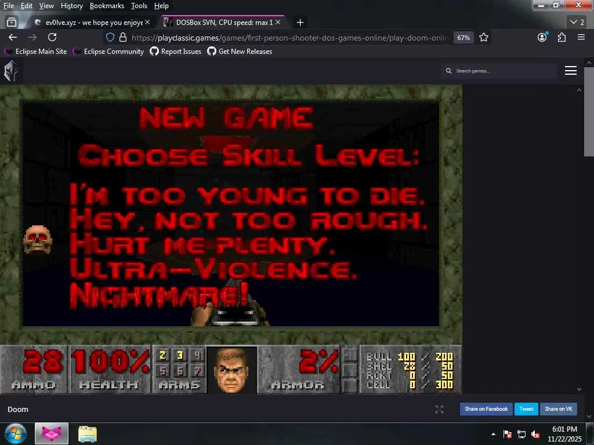Viewport: 594px width, 445px height.
Task: Click the BULL 100 / 200 ammo row
Action: (x=410, y=356)
